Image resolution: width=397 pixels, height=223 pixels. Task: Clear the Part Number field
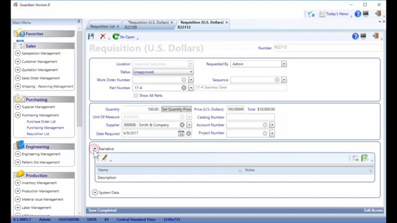tap(184, 88)
